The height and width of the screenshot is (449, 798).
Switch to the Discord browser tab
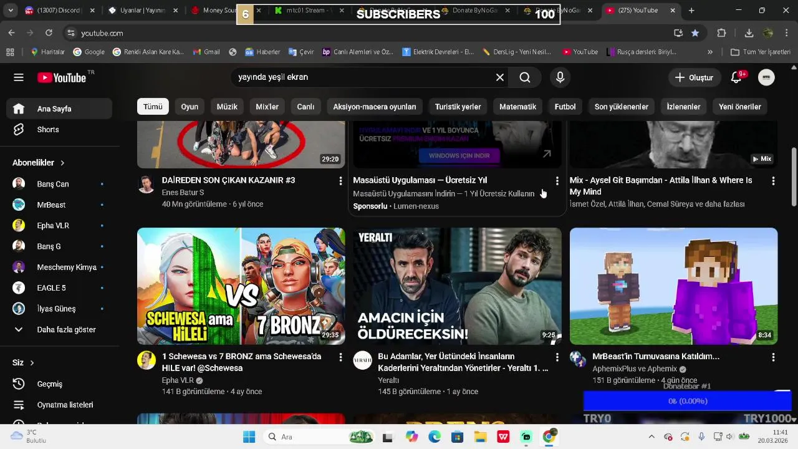[57, 11]
